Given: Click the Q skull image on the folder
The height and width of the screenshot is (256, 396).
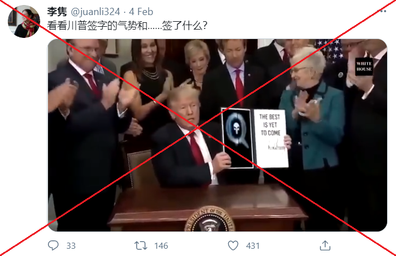Looking at the screenshot, I should 237,138.
